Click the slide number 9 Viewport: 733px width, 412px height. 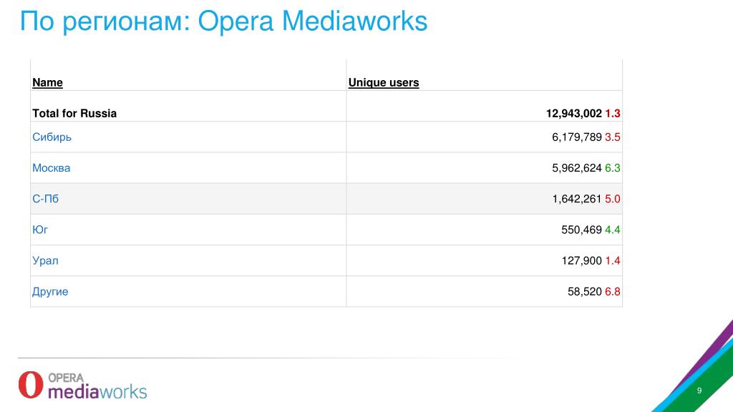[699, 391]
